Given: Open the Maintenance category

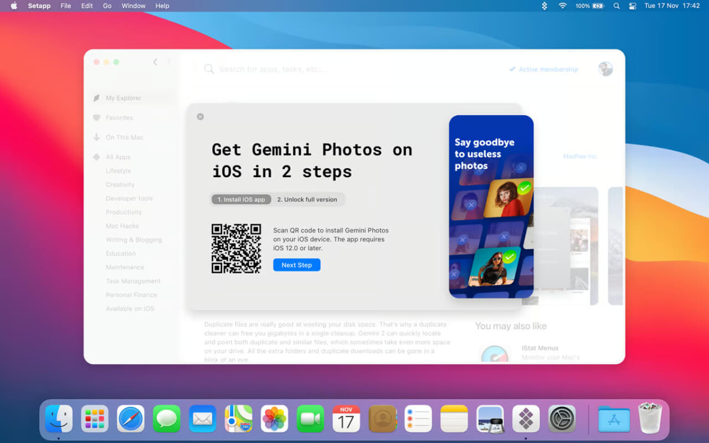Looking at the screenshot, I should click(125, 267).
